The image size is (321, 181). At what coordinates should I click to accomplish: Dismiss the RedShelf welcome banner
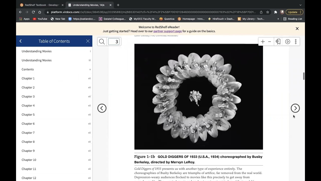(x=297, y=29)
